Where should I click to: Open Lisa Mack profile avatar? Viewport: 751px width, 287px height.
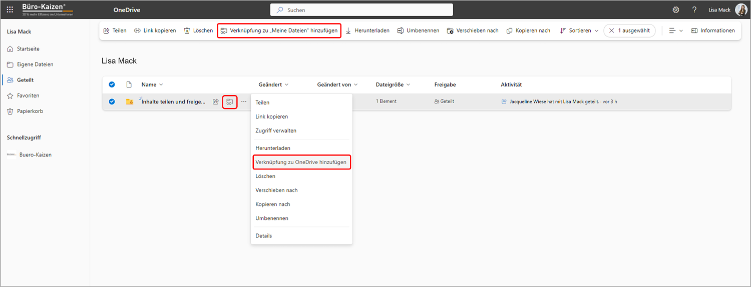tap(741, 9)
